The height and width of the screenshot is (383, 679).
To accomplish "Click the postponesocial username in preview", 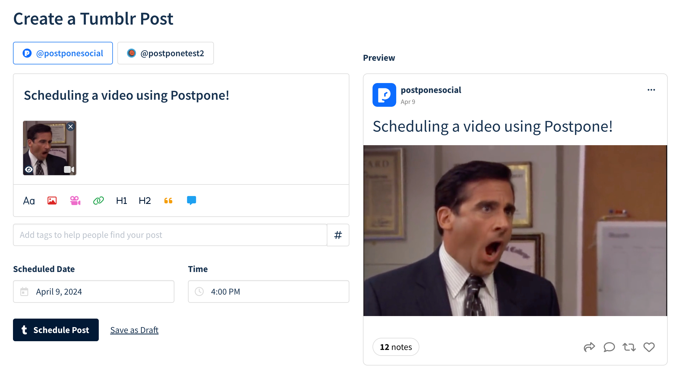I will tap(431, 90).
